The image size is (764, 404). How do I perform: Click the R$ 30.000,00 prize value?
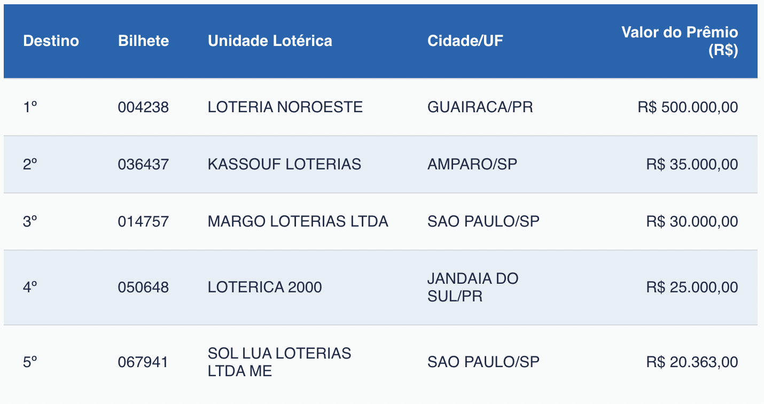pos(692,221)
